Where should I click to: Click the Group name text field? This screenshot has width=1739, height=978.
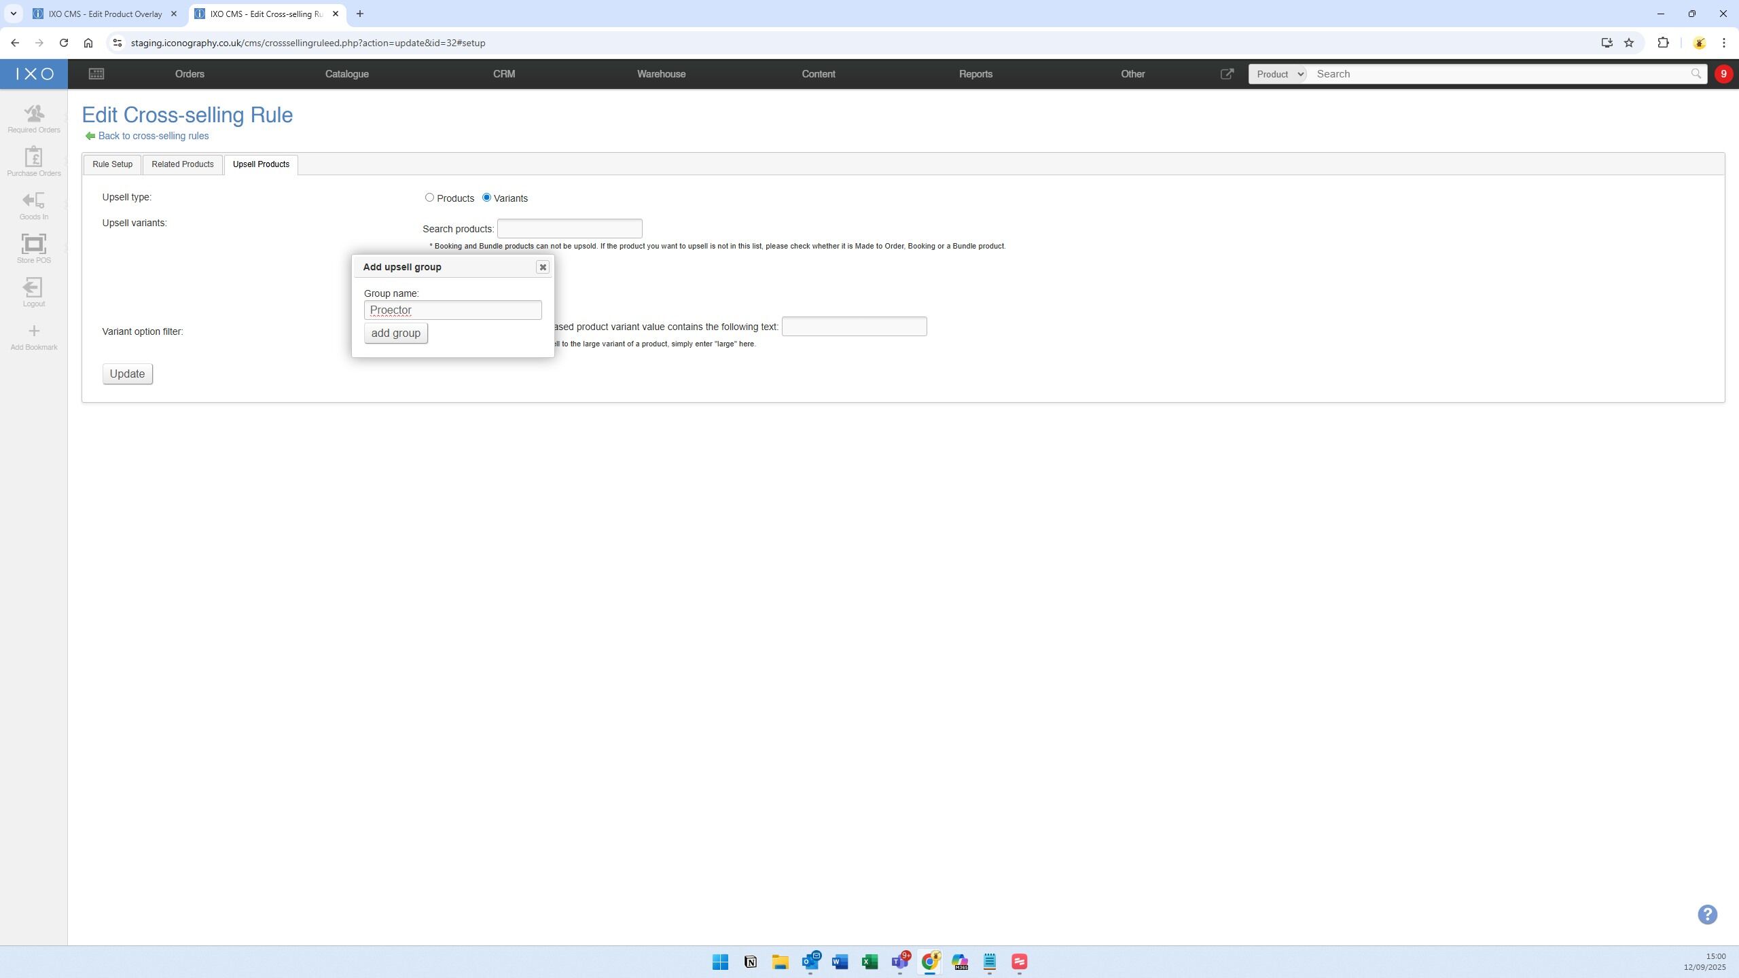click(452, 310)
